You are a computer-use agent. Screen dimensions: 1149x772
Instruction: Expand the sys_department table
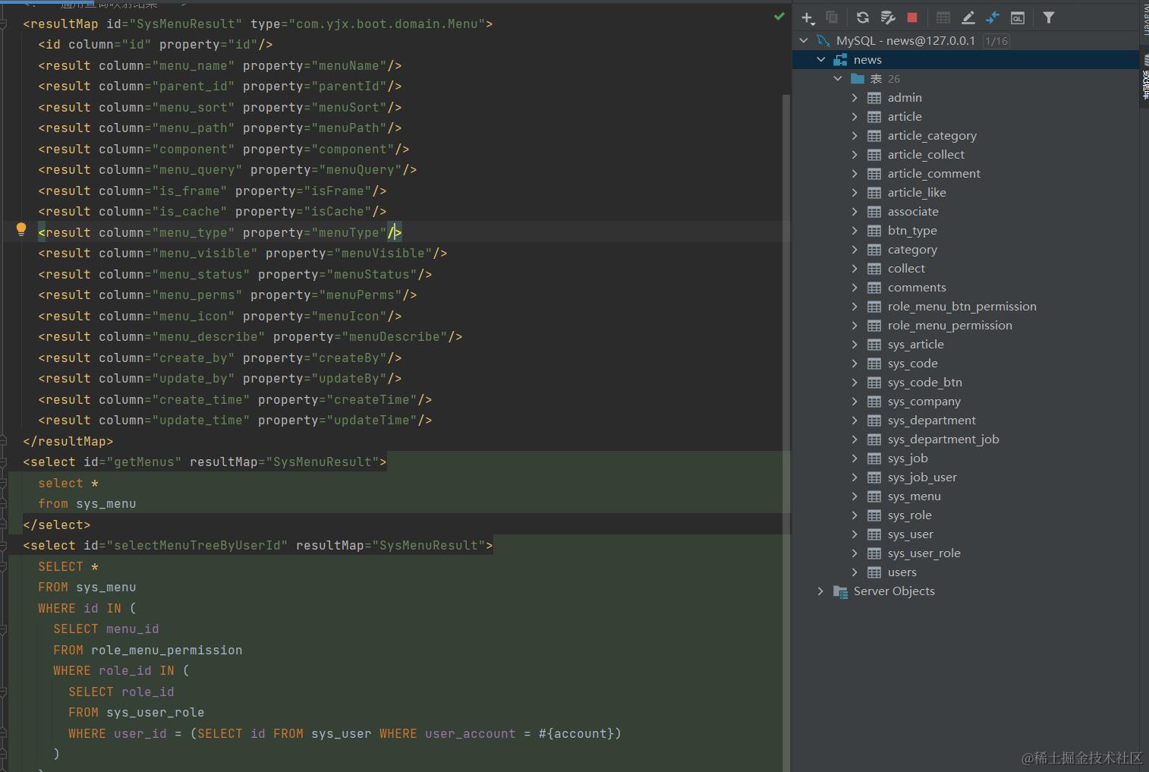[x=855, y=421]
